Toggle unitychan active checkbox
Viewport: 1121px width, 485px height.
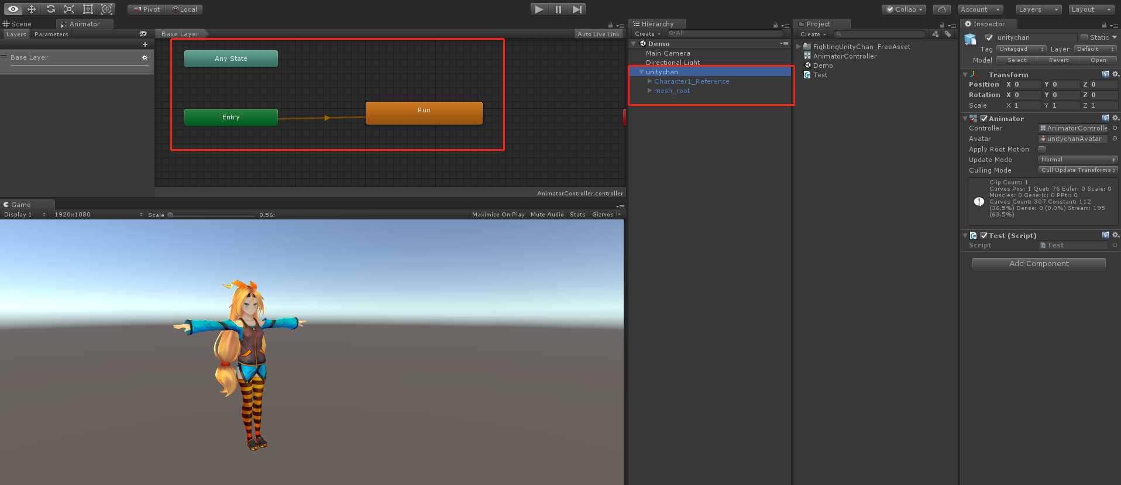[989, 37]
